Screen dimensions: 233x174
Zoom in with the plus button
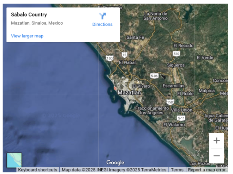pos(216,141)
